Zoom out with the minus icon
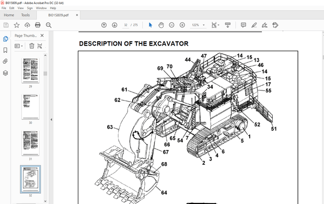The height and width of the screenshot is (204, 324). [x=171, y=25]
